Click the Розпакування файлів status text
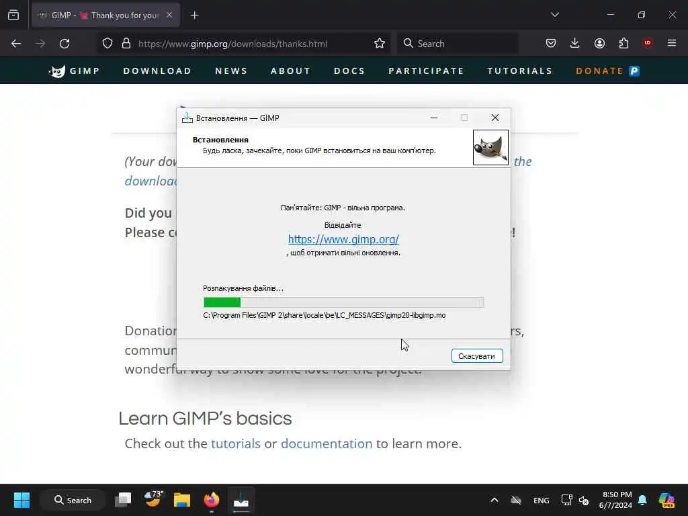688x516 pixels. tap(243, 288)
